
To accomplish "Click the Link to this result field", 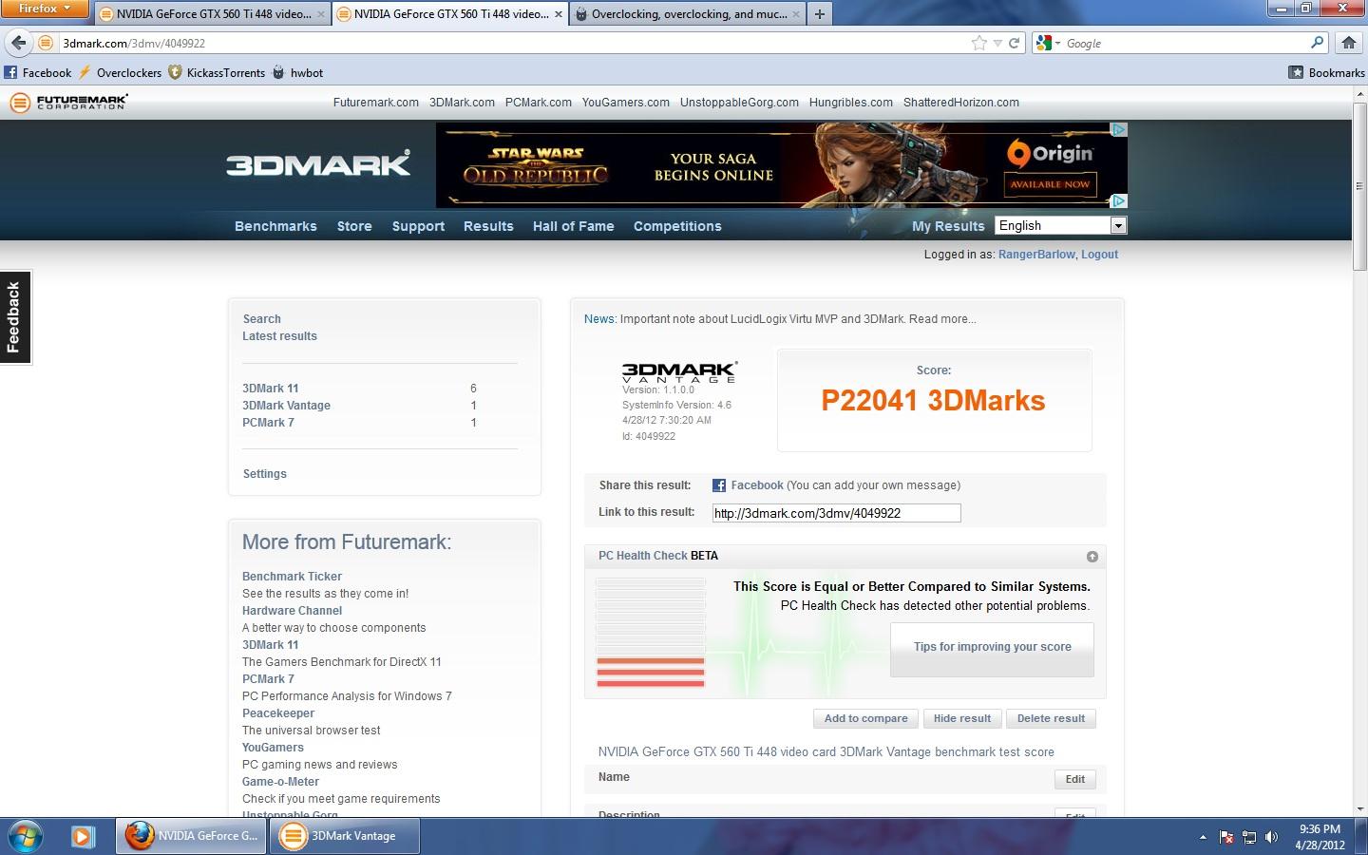I will pos(836,513).
